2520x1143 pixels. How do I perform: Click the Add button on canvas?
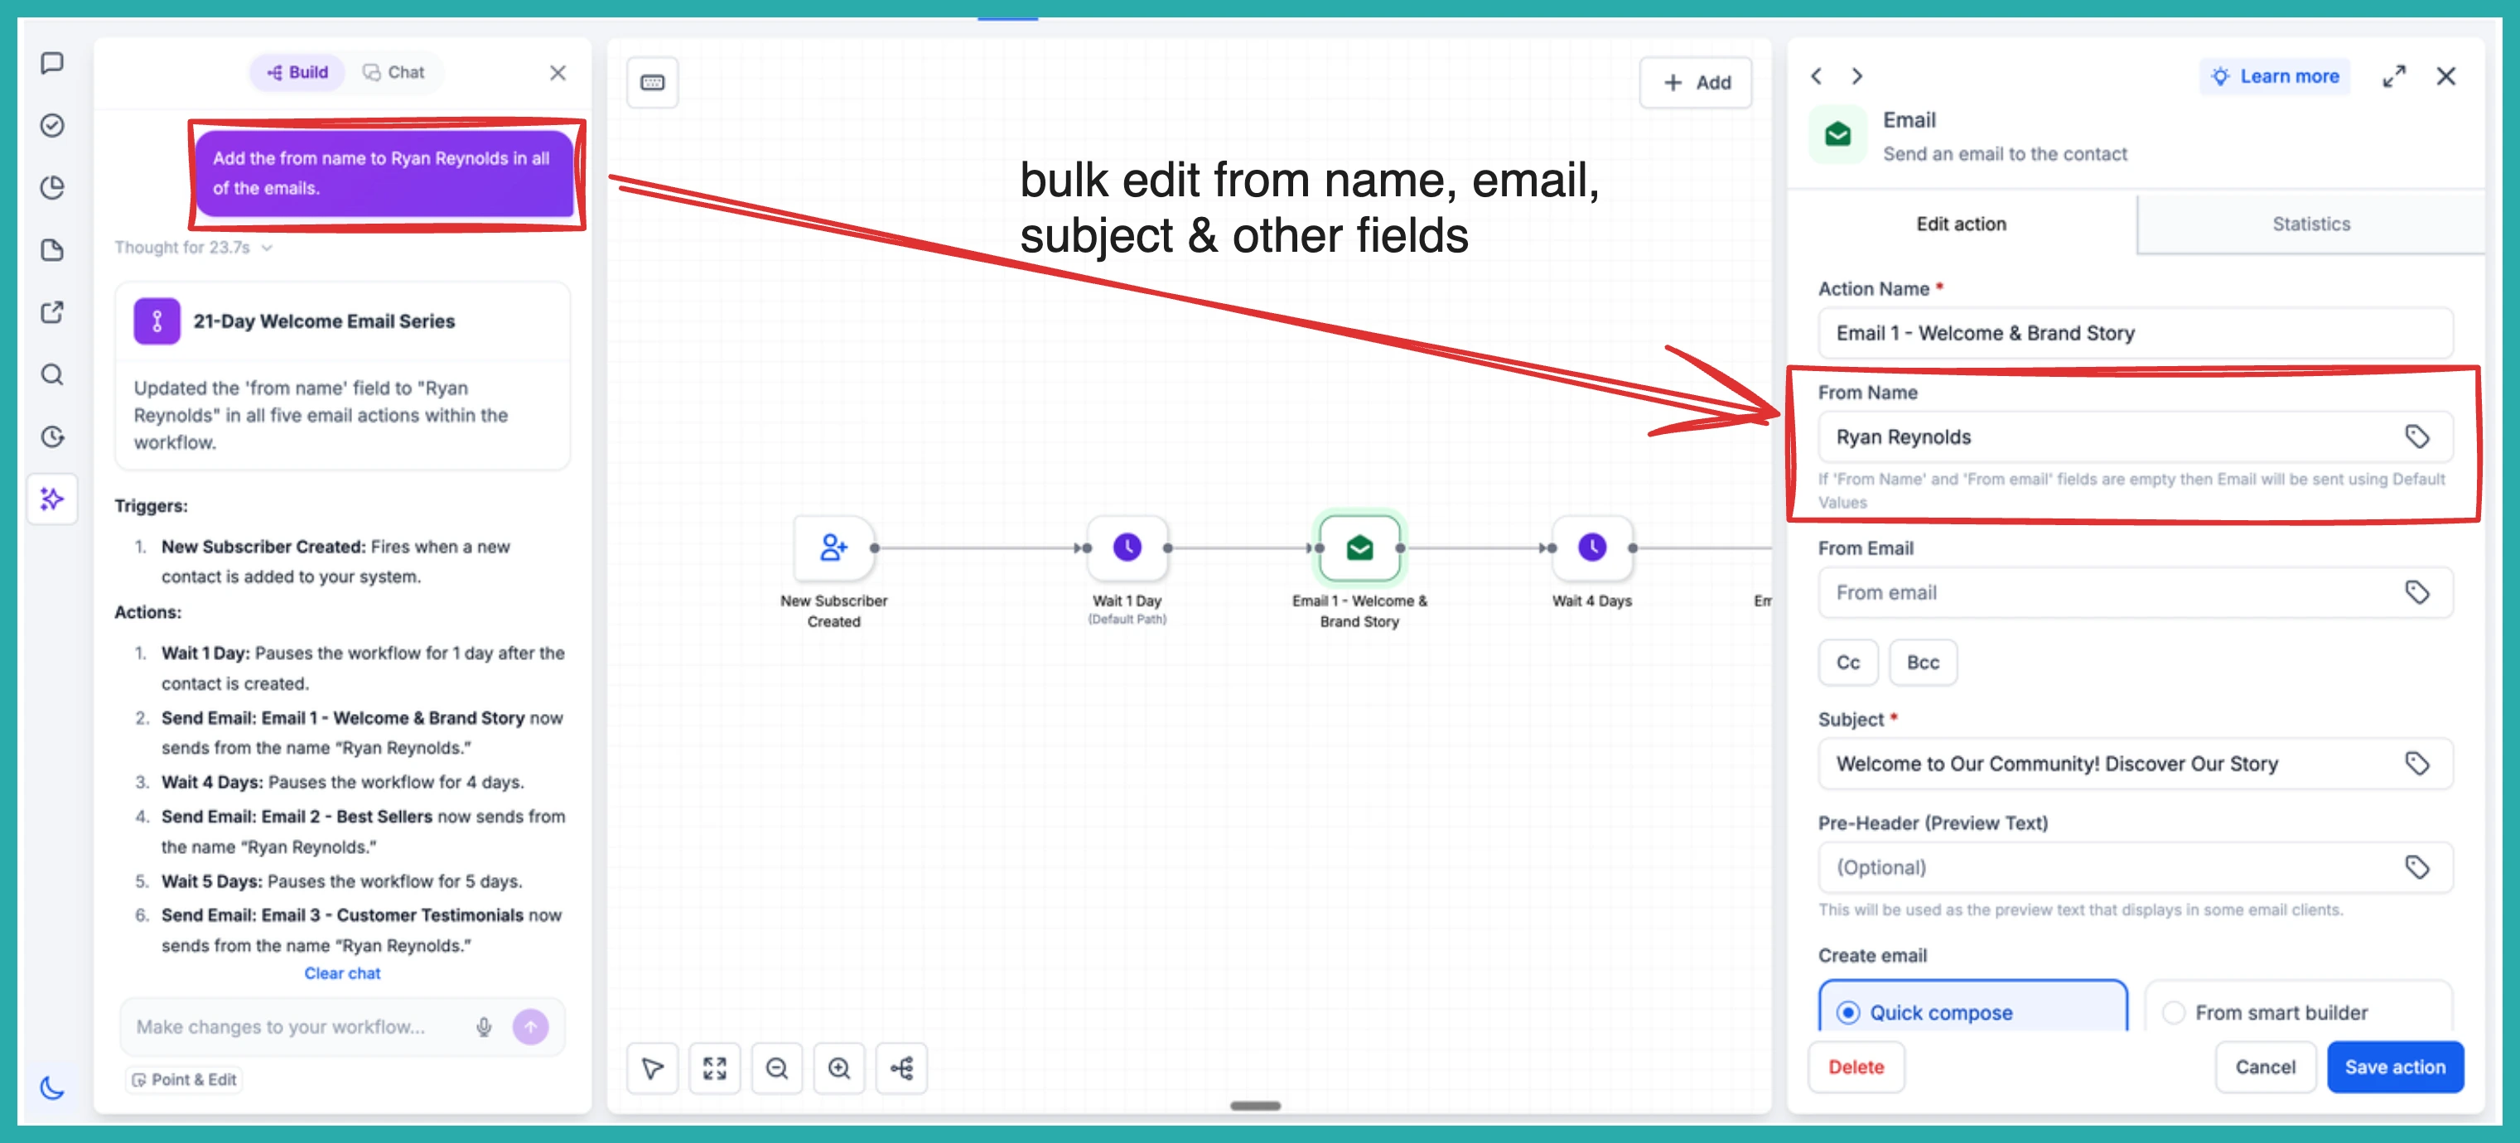click(x=1697, y=82)
